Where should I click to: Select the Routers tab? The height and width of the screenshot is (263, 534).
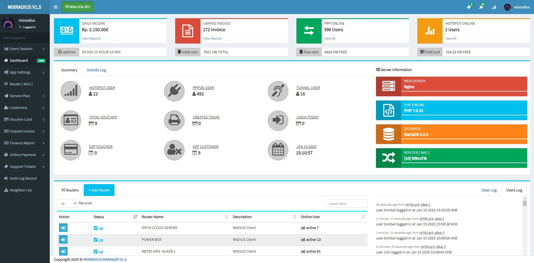coord(70,190)
